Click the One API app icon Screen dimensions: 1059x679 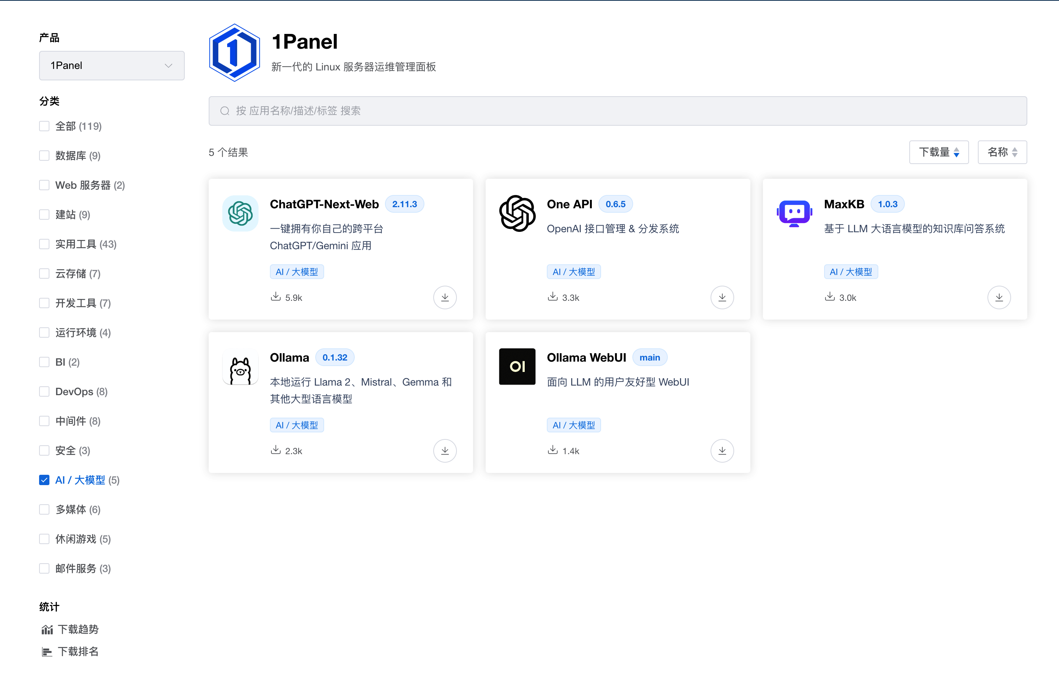pyautogui.click(x=517, y=213)
